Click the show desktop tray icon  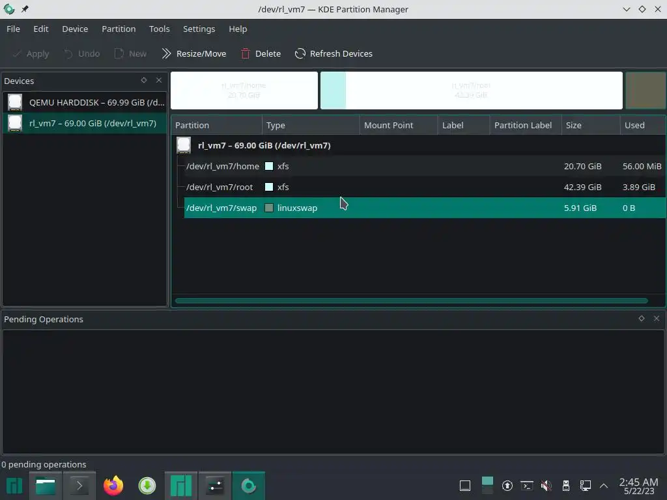(465, 486)
